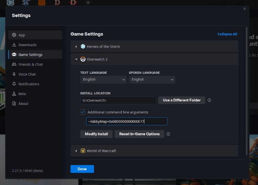Click the World of Warcraft icon
Screen dimensions: 258x185
coord(83,151)
